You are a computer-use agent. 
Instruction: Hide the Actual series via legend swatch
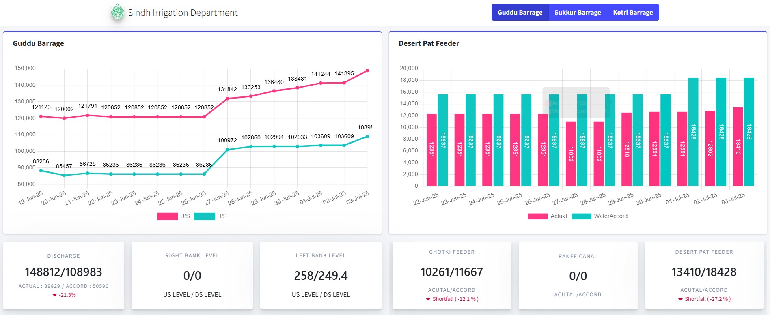tap(537, 216)
